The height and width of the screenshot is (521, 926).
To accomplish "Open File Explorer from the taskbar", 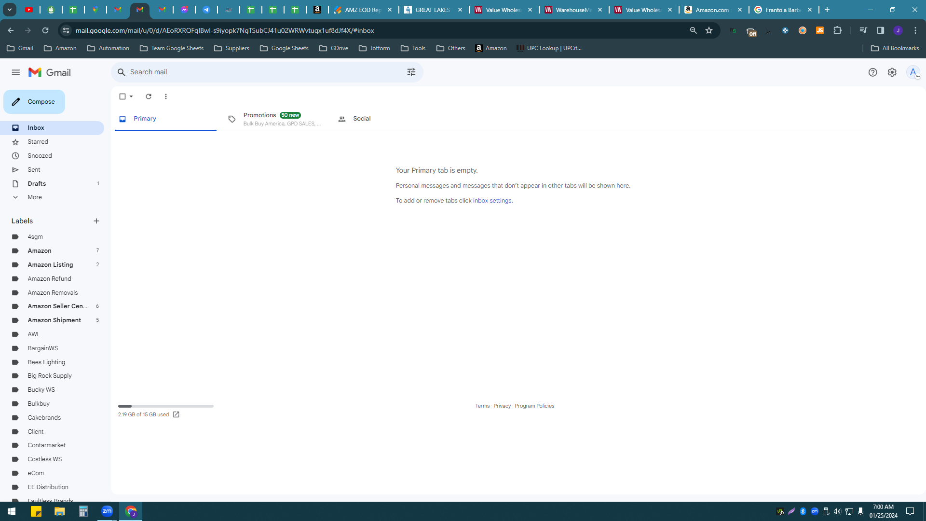I will [x=60, y=511].
